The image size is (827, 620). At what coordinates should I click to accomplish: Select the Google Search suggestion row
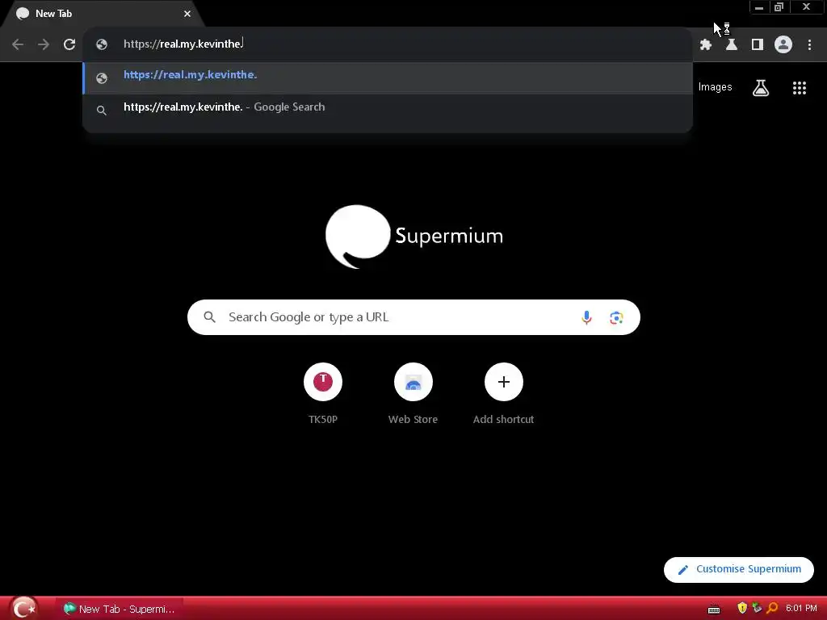click(388, 108)
